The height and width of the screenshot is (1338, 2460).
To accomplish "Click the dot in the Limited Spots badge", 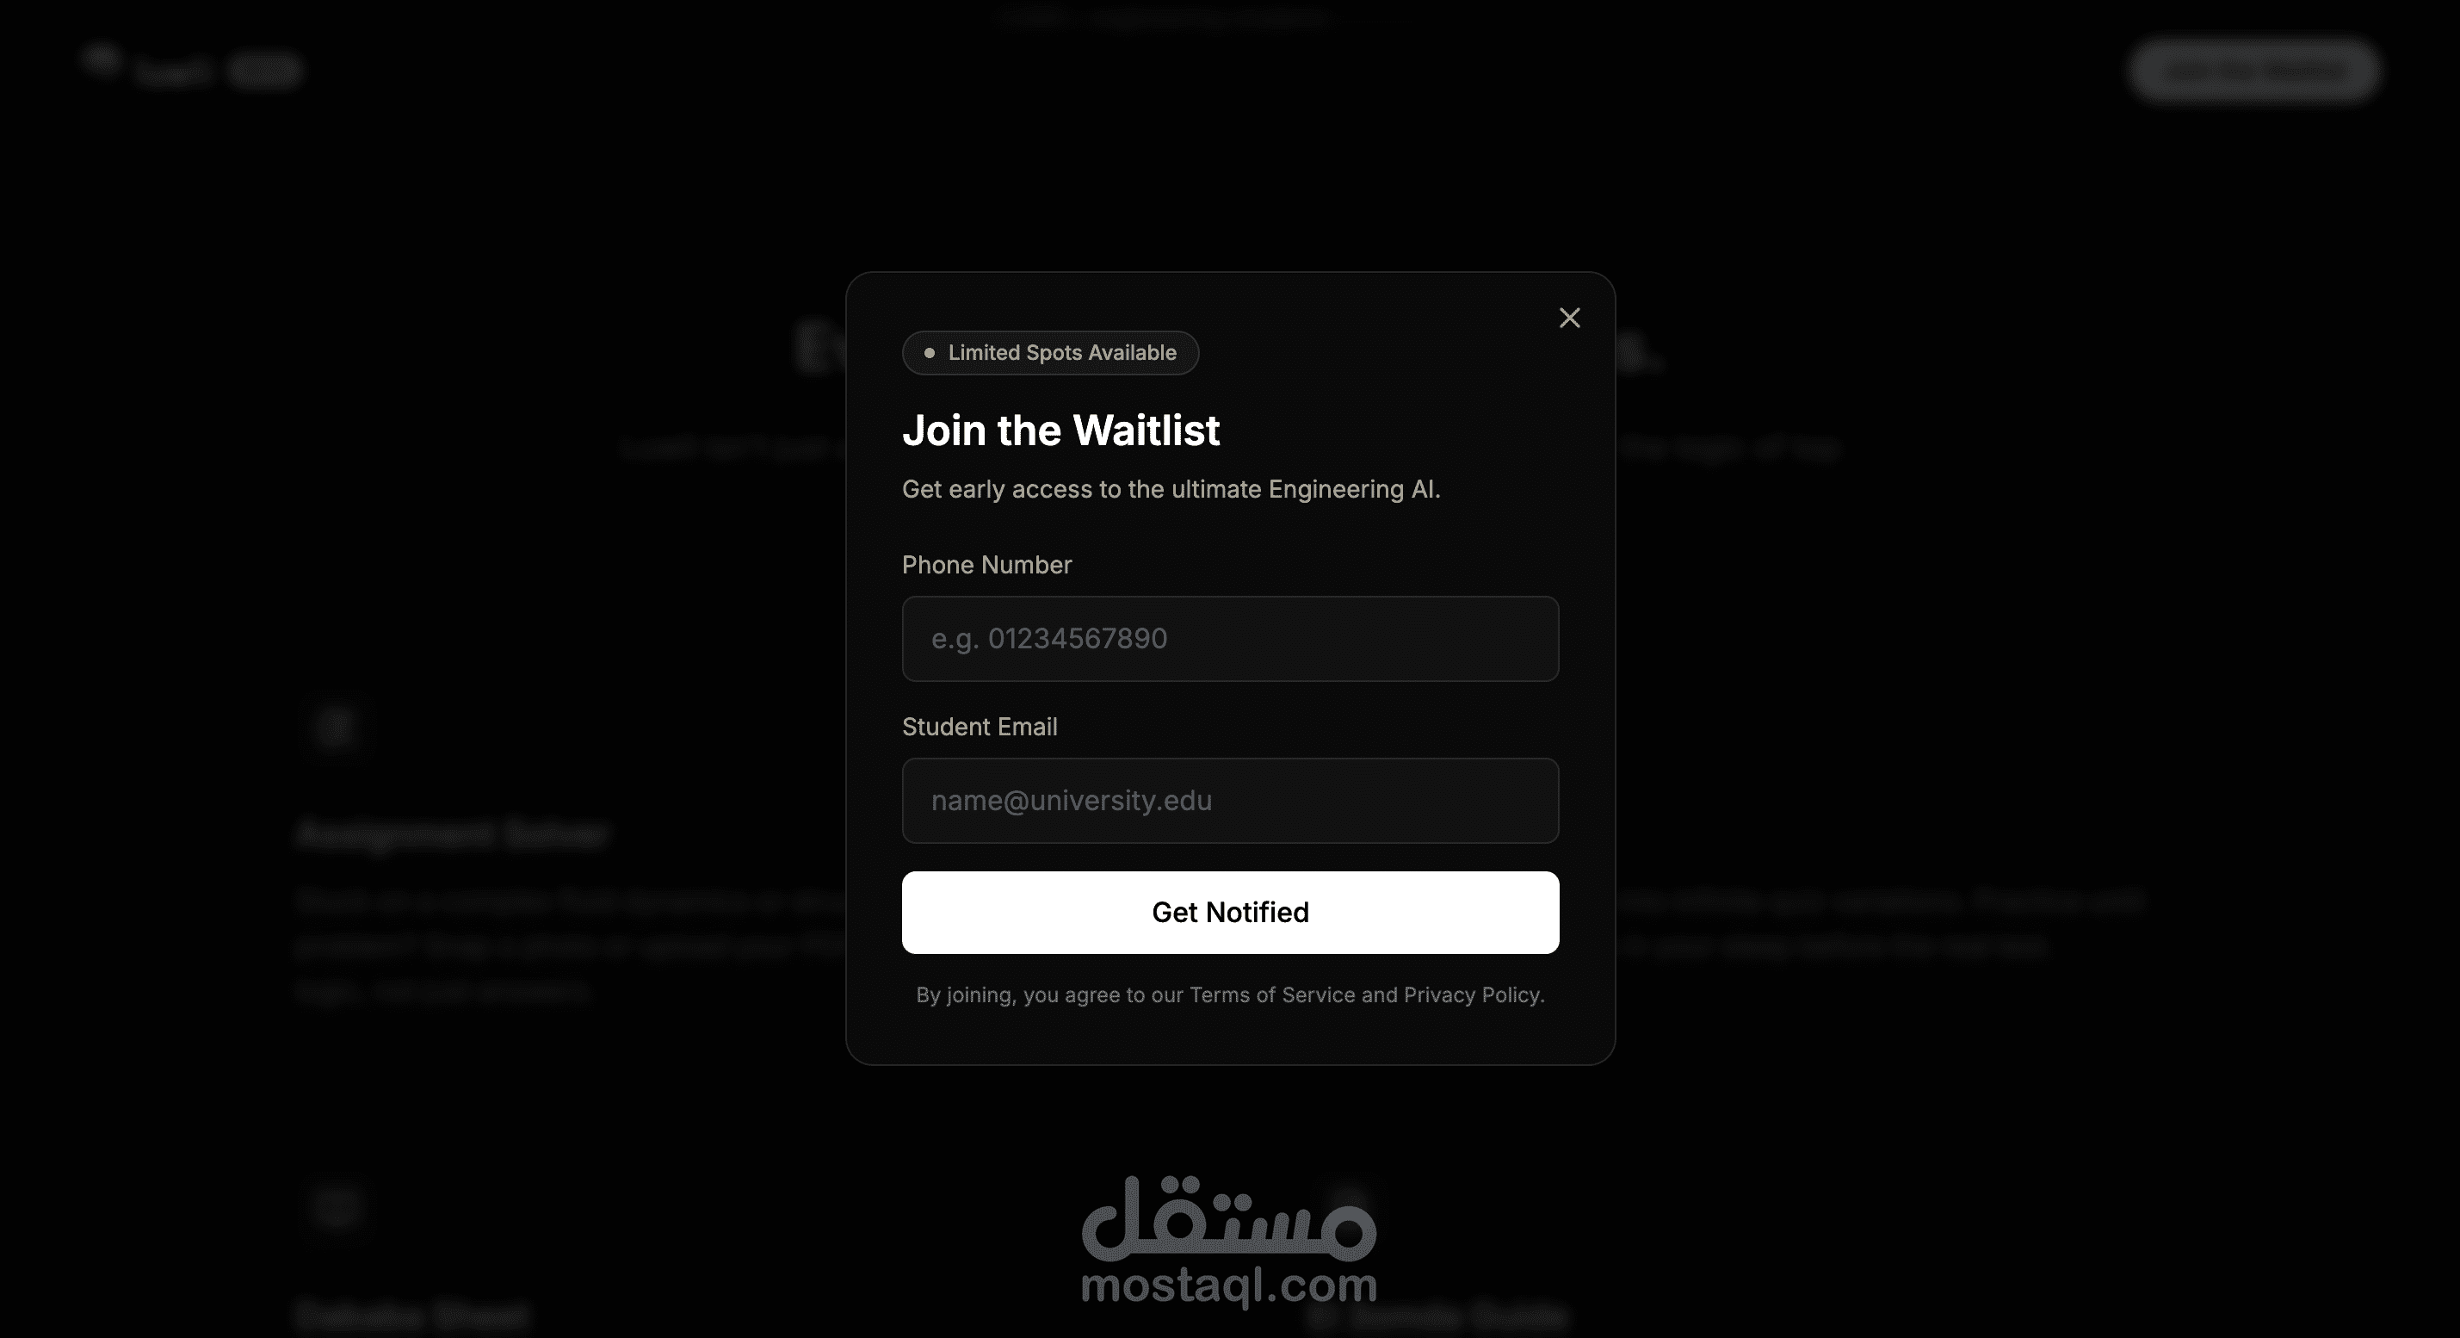I will (x=930, y=353).
